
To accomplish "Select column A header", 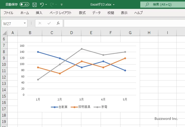I will pos(13,33).
